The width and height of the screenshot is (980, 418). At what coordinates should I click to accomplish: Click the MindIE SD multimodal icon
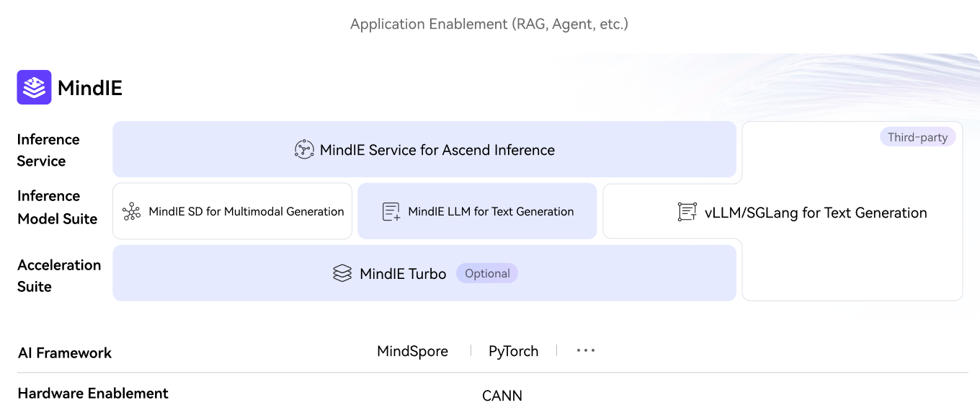(131, 211)
